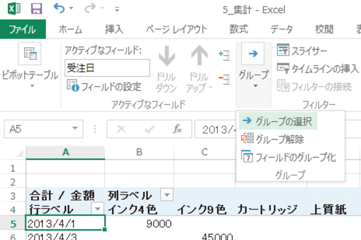This screenshot has width=361, height=240.
Task: Open the Name Box dropdown arrow
Action: point(75,128)
